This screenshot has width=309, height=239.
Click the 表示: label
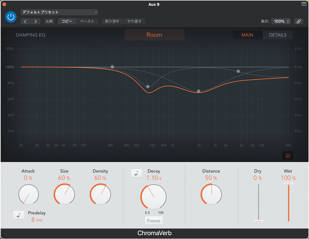[x=265, y=21]
